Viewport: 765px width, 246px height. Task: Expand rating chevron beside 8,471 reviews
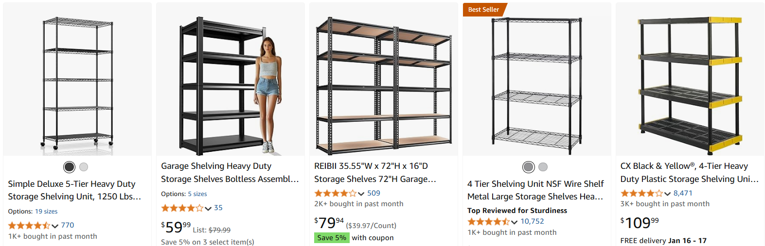pos(667,194)
